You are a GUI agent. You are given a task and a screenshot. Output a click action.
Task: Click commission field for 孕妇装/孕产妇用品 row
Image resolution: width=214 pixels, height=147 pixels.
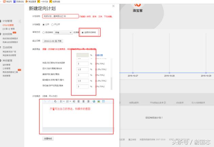click(x=83, y=86)
